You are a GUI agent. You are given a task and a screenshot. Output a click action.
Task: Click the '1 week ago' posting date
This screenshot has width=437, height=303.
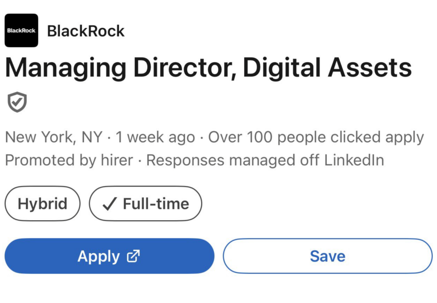[155, 137]
